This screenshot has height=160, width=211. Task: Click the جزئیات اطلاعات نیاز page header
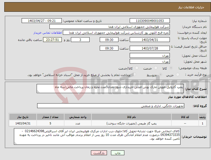point(191,7)
